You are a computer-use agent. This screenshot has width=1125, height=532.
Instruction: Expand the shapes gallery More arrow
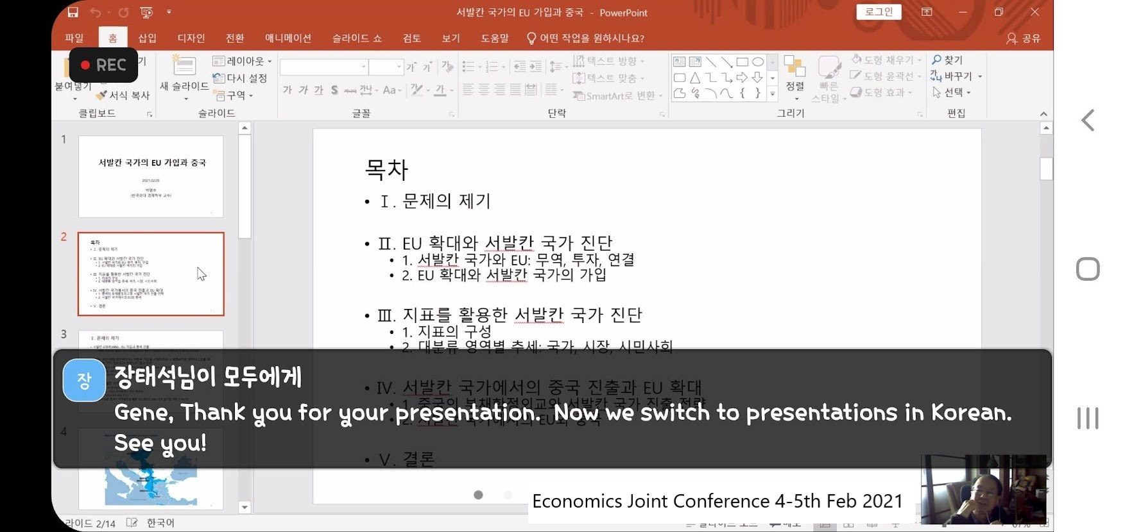click(x=773, y=94)
